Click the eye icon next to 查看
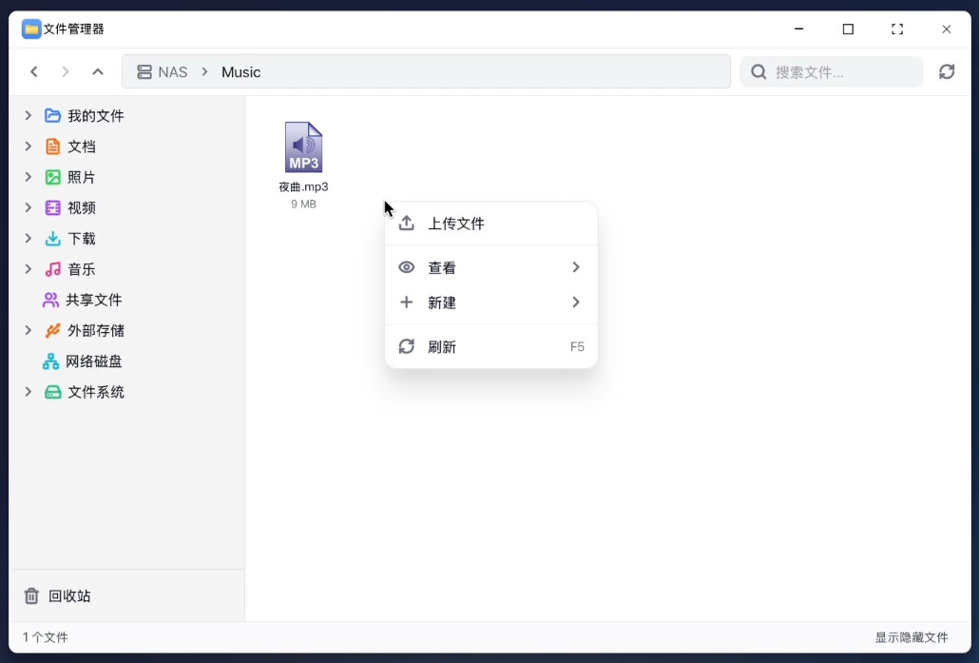 tap(407, 267)
